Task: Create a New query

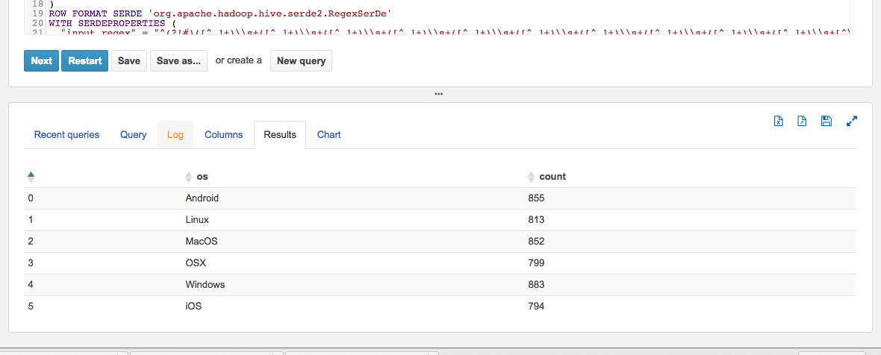Action: [x=301, y=61]
